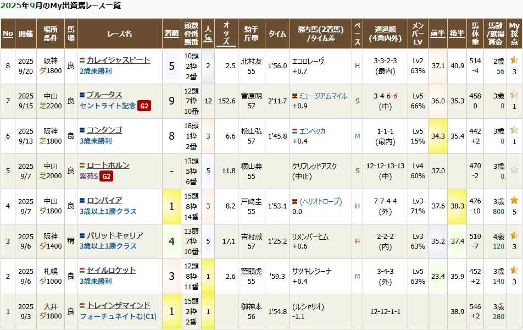Click winner text サツキレジーナ

coord(312,271)
